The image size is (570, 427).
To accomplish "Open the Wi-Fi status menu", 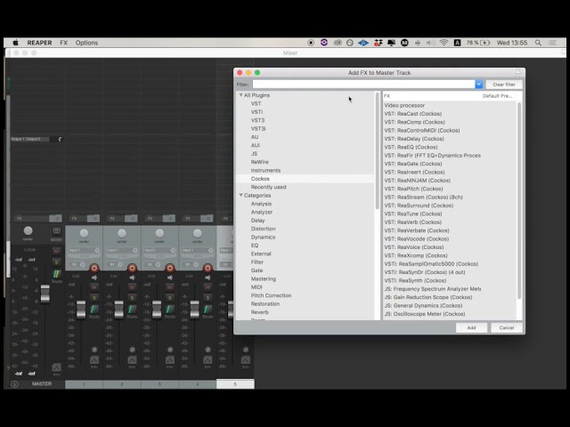I will pos(444,43).
